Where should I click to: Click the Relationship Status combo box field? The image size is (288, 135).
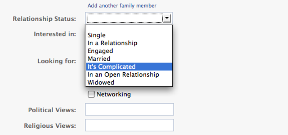(124, 18)
